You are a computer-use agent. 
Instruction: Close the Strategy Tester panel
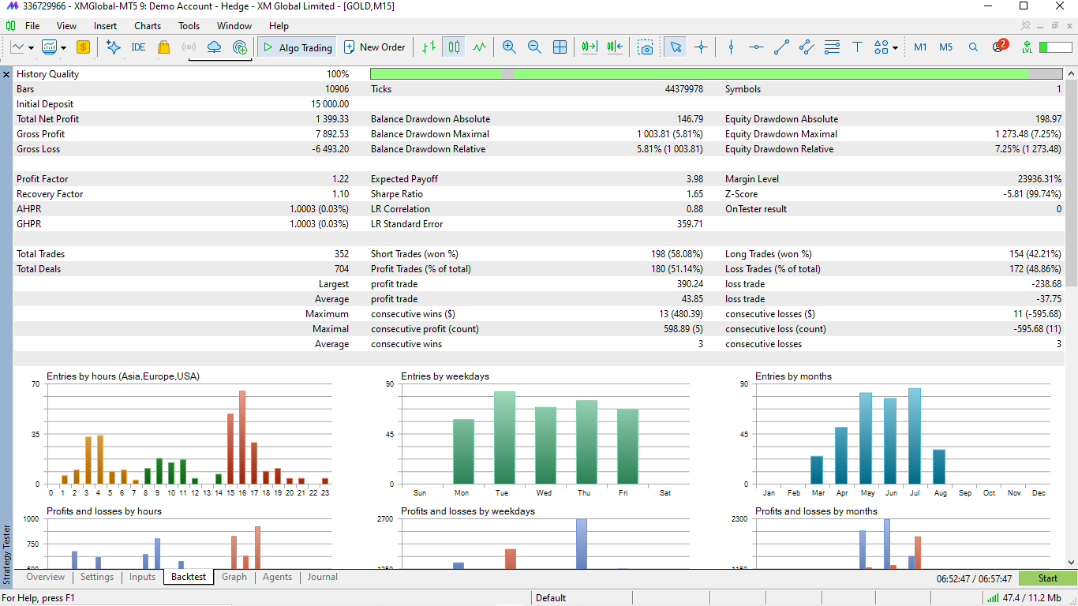click(x=6, y=74)
